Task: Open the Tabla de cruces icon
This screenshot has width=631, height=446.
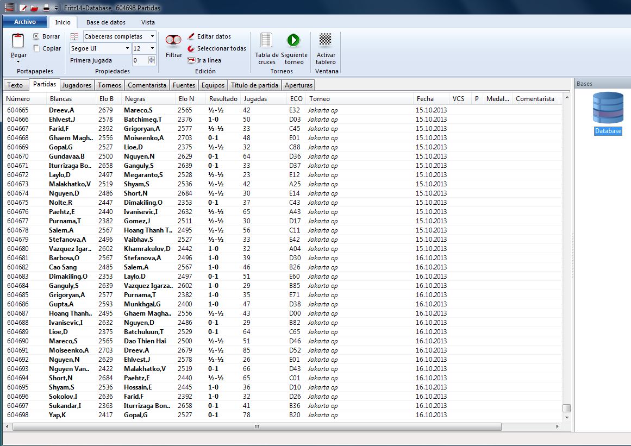Action: pos(266,40)
